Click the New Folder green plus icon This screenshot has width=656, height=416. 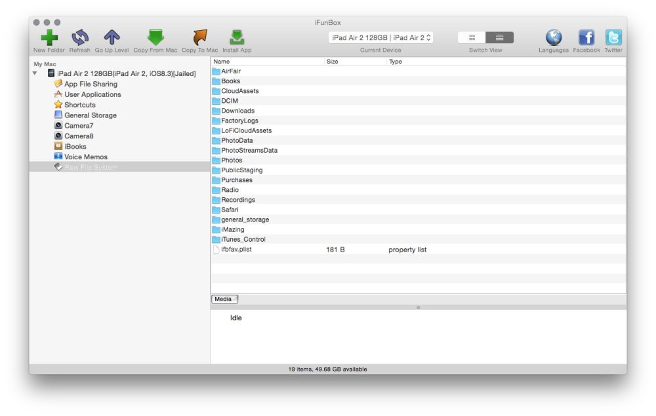pyautogui.click(x=49, y=37)
